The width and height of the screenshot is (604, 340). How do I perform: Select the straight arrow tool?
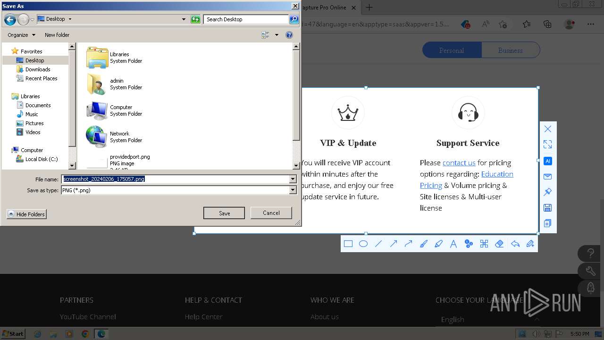(394, 244)
